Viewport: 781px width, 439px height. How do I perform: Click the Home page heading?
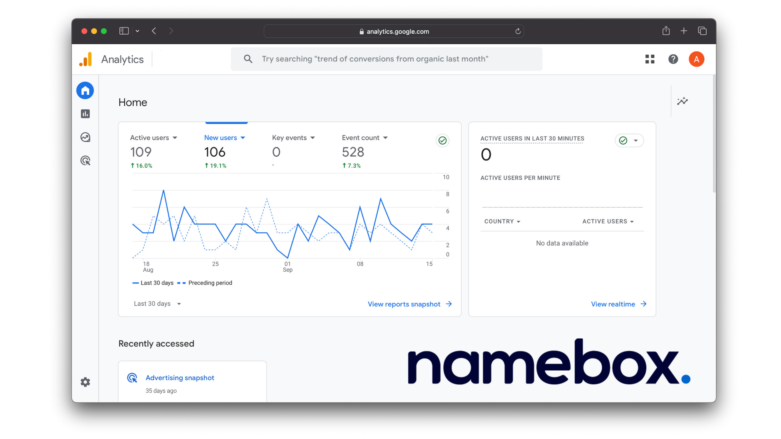pyautogui.click(x=133, y=102)
